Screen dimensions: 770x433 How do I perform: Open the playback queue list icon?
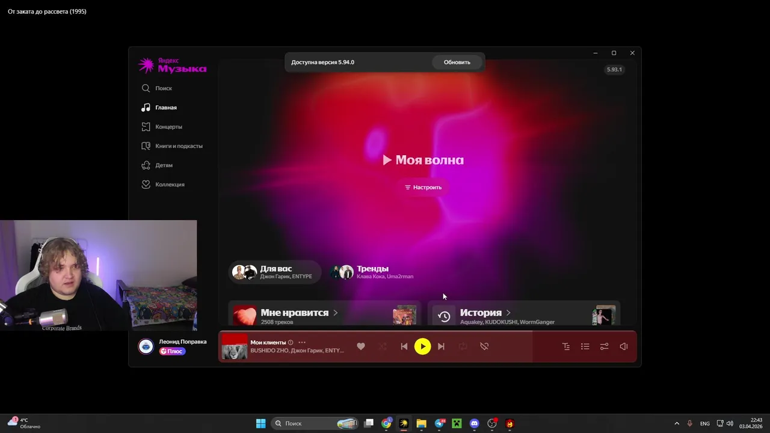coord(585,346)
